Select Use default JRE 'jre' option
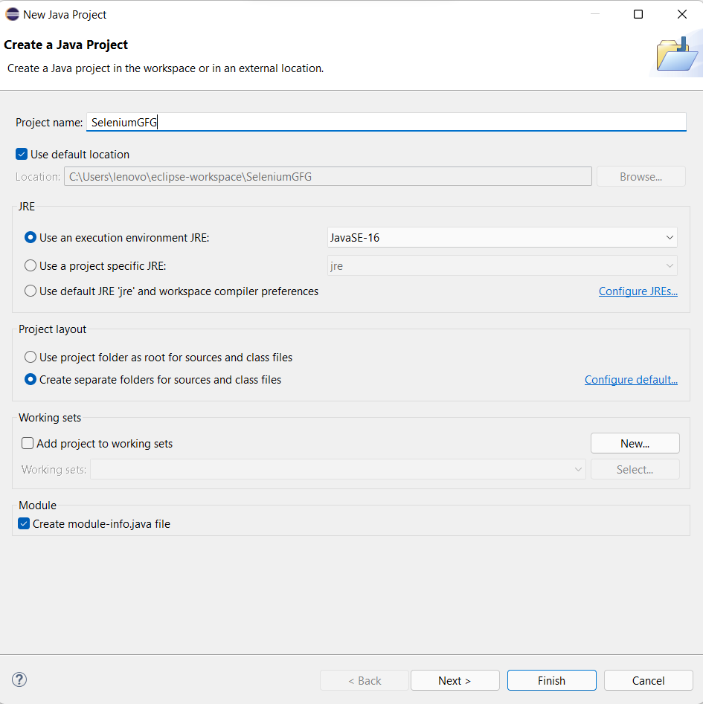 31,291
